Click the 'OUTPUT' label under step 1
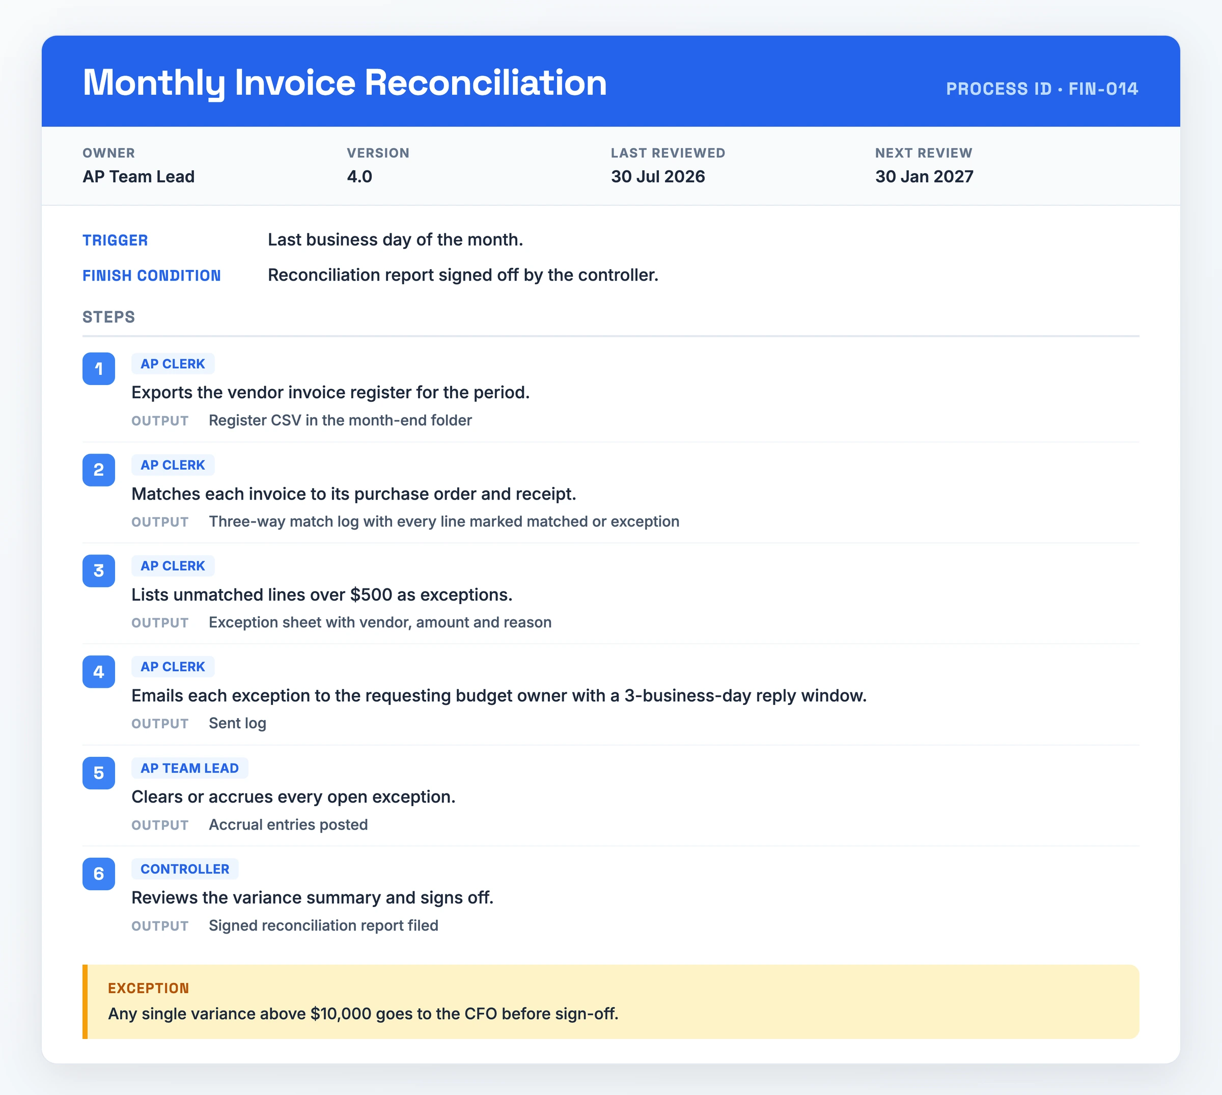 point(160,421)
